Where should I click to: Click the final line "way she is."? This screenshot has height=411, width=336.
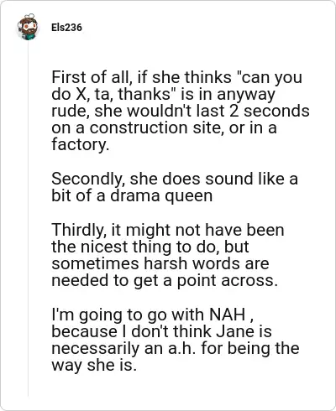click(94, 365)
